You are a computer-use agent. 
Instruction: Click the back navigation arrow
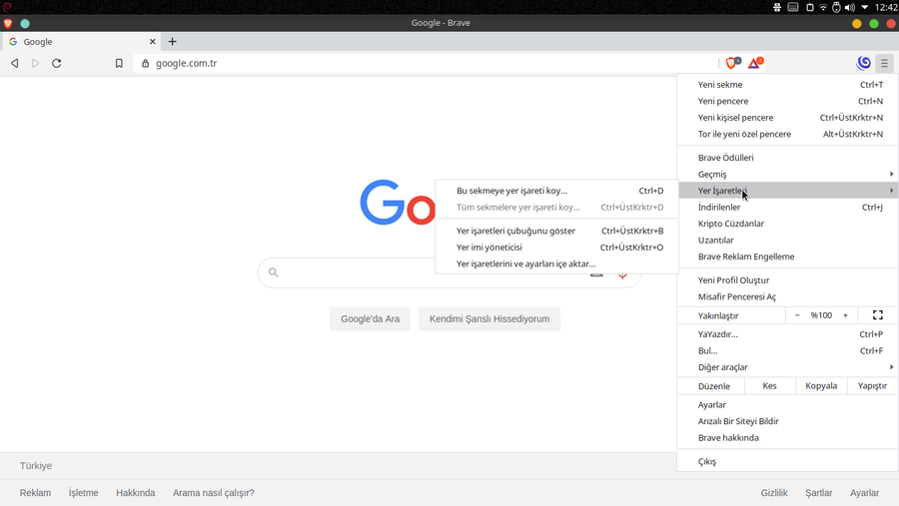point(15,63)
